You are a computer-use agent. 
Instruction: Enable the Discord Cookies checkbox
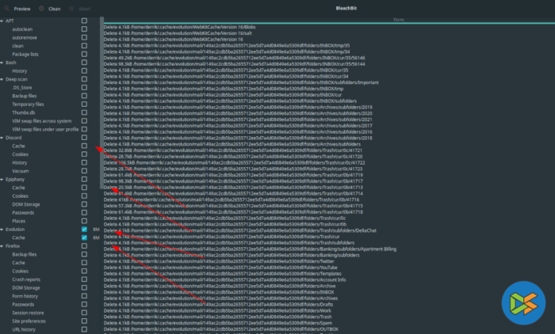click(x=84, y=154)
